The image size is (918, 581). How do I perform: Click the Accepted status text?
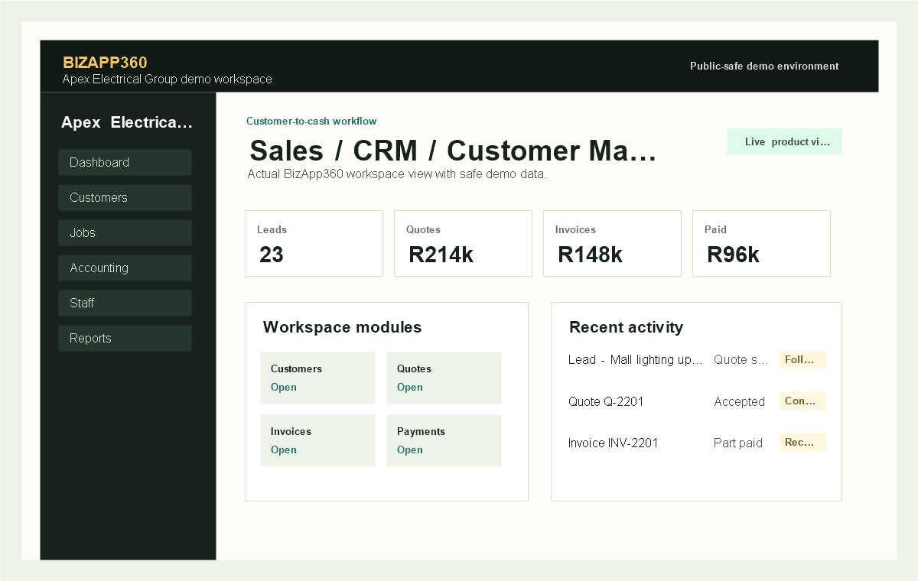739,401
